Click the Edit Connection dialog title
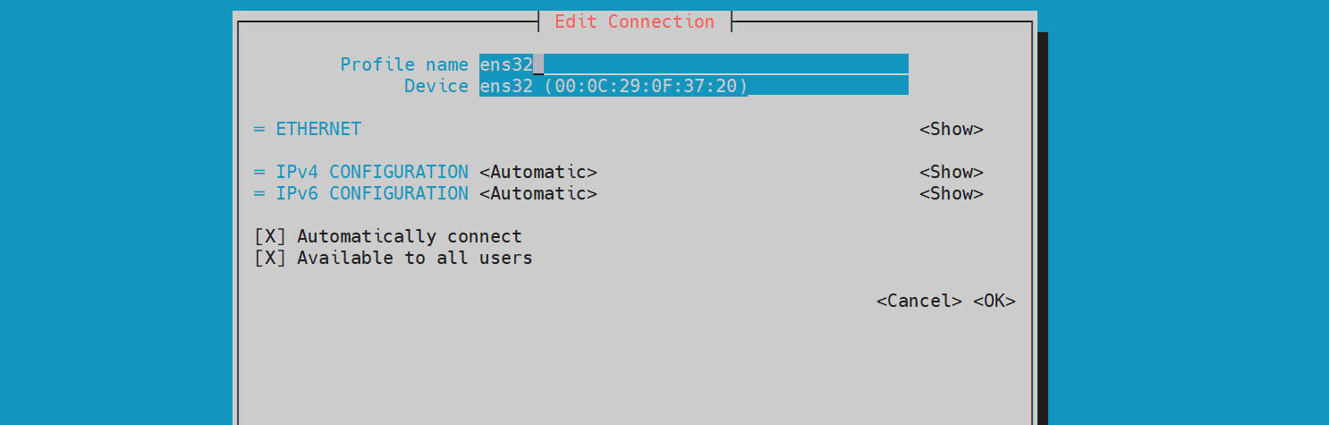Screen dimensions: 1329x425 click(634, 21)
